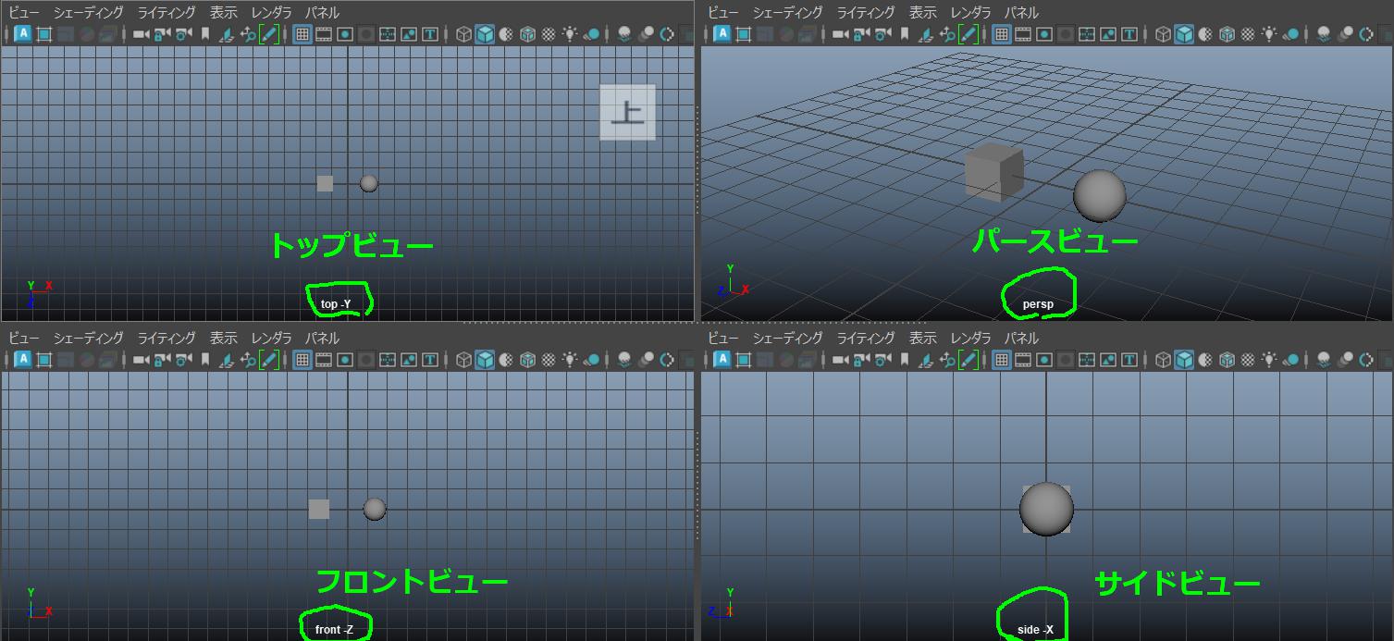Open シェーディング menu in top view panel
The width and height of the screenshot is (1394, 641).
coord(88,12)
